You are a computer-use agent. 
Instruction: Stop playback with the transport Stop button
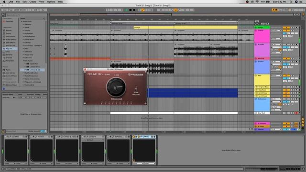[x=131, y=10]
